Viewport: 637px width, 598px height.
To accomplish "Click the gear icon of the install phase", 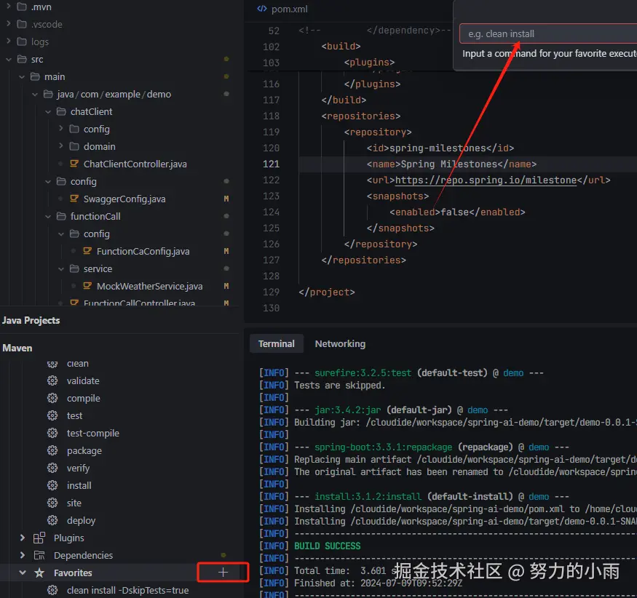I will pos(52,485).
